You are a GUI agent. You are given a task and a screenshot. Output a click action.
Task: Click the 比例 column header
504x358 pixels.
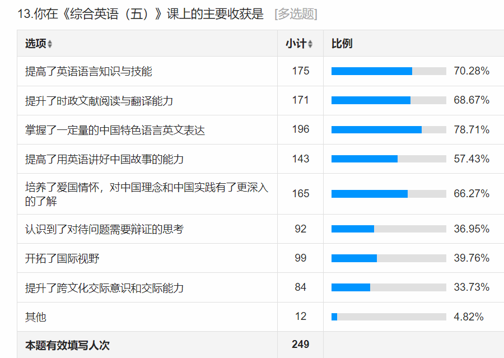(342, 44)
